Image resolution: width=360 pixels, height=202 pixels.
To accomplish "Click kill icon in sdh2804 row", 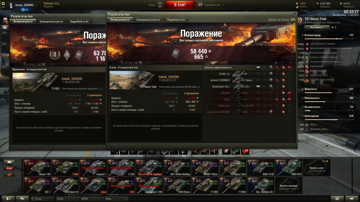I will [x=289, y=93].
